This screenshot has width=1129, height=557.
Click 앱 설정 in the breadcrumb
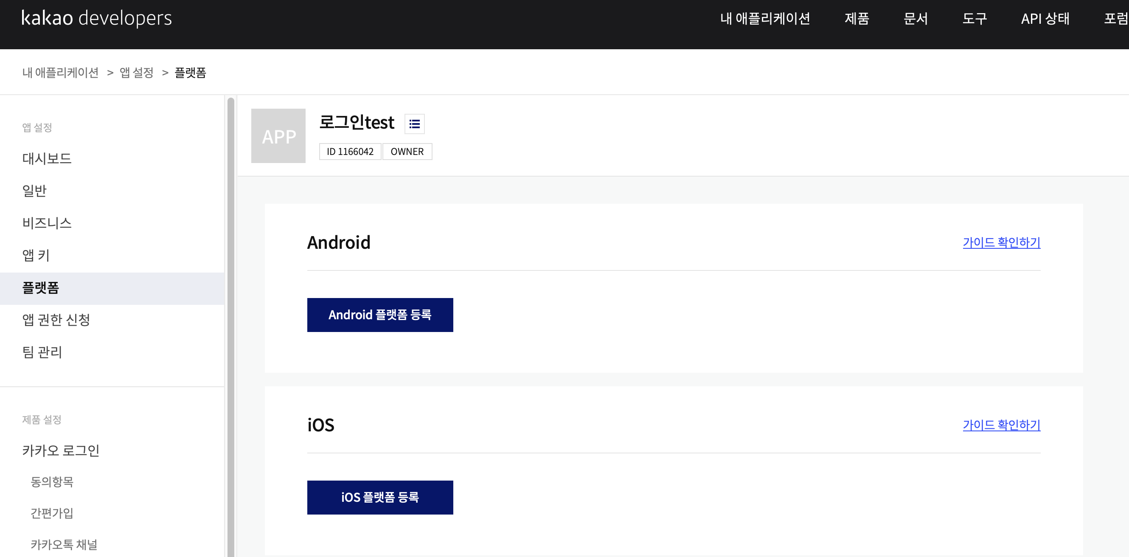click(x=136, y=73)
